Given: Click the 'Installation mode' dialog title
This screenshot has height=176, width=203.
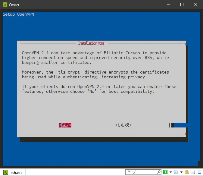Looking at the screenshot, I should click(91, 43).
